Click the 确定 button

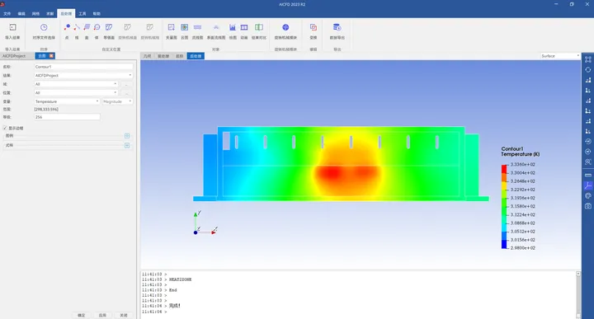(82, 315)
